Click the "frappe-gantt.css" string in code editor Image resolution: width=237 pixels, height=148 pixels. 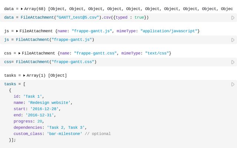click(x=73, y=62)
